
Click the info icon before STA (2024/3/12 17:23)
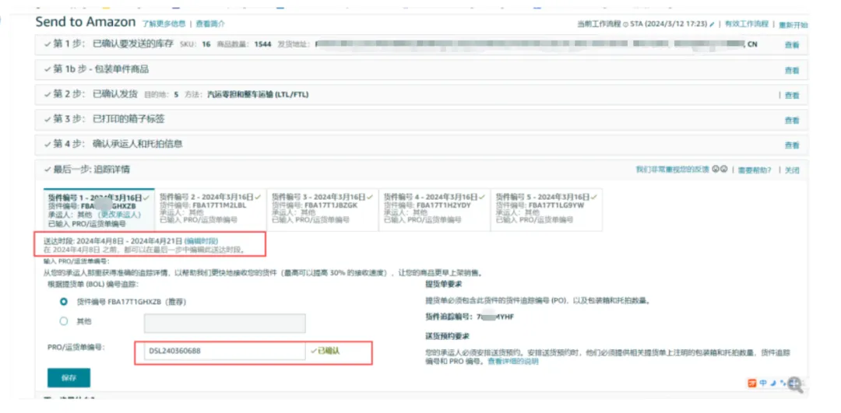coord(625,24)
